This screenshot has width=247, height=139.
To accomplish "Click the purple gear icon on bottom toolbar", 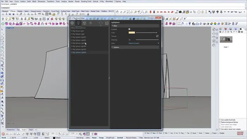I will [96, 134].
